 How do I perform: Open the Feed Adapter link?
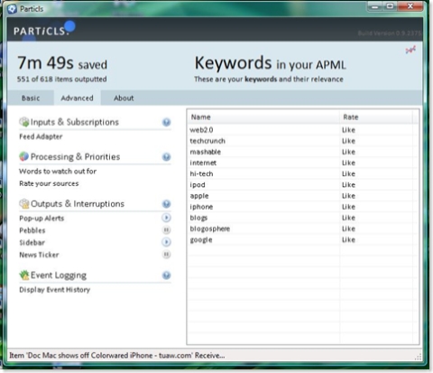pos(41,136)
